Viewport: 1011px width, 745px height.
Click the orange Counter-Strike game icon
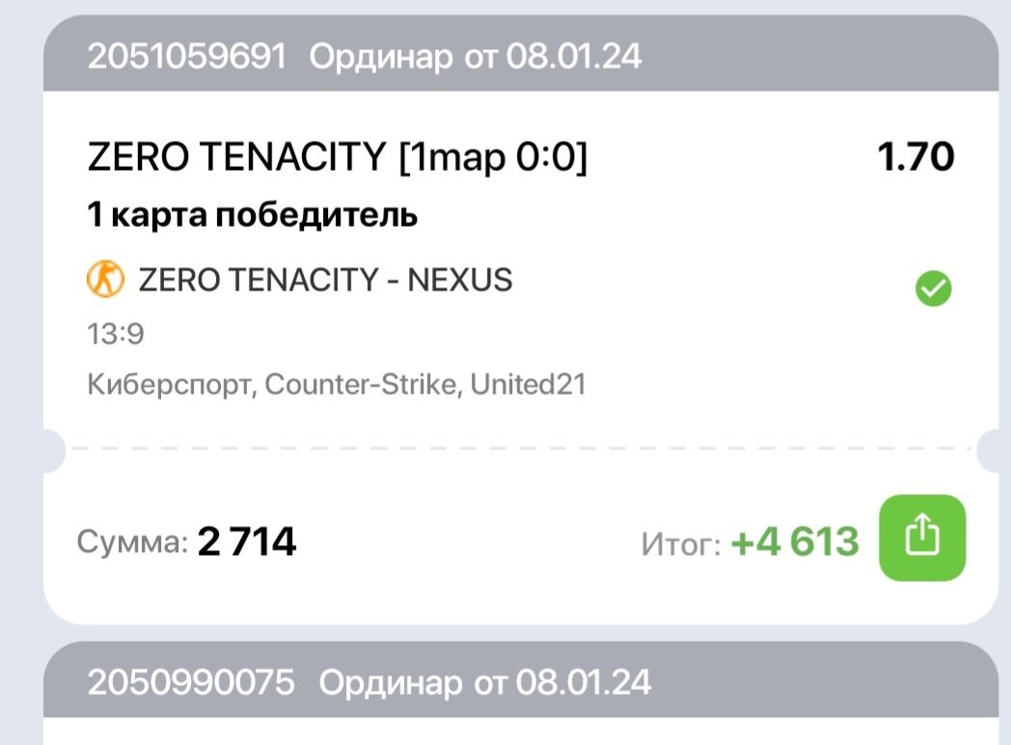tap(106, 280)
